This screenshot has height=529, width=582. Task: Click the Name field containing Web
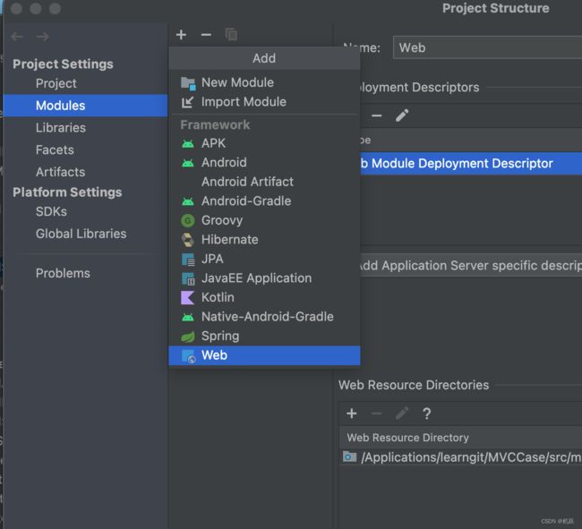[x=487, y=47]
